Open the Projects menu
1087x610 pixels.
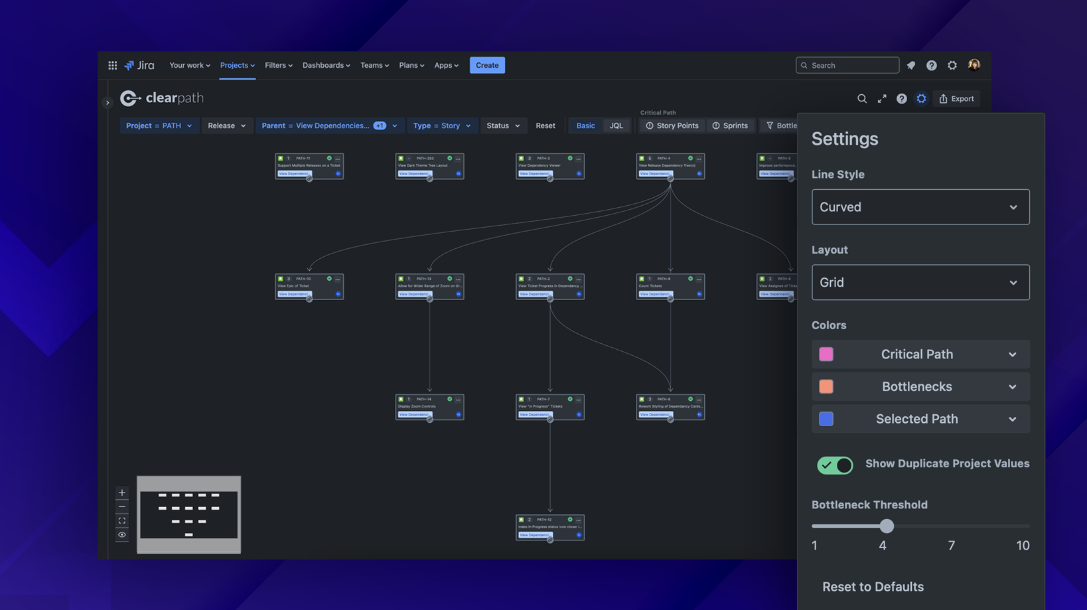tap(237, 65)
